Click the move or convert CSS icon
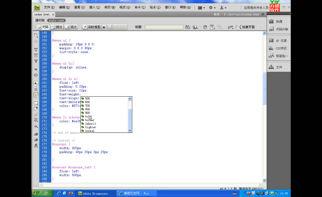Image resolution: width=322 pixels, height=197 pixels. pos(36,126)
